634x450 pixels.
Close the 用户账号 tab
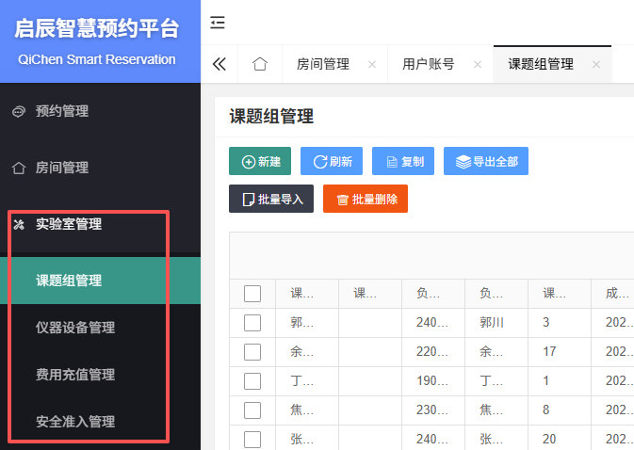coord(478,65)
